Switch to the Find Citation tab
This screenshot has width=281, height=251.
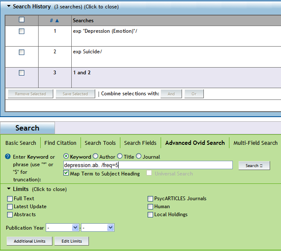pyautogui.click(x=60, y=143)
